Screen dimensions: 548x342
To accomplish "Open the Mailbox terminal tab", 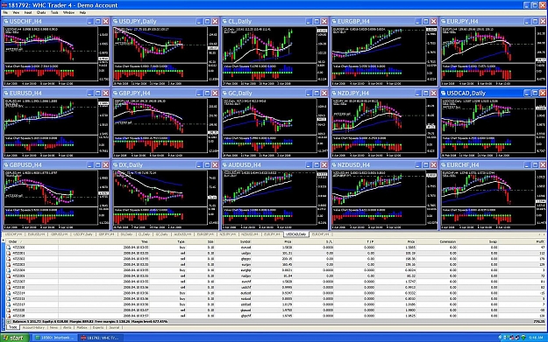I will tap(82, 328).
